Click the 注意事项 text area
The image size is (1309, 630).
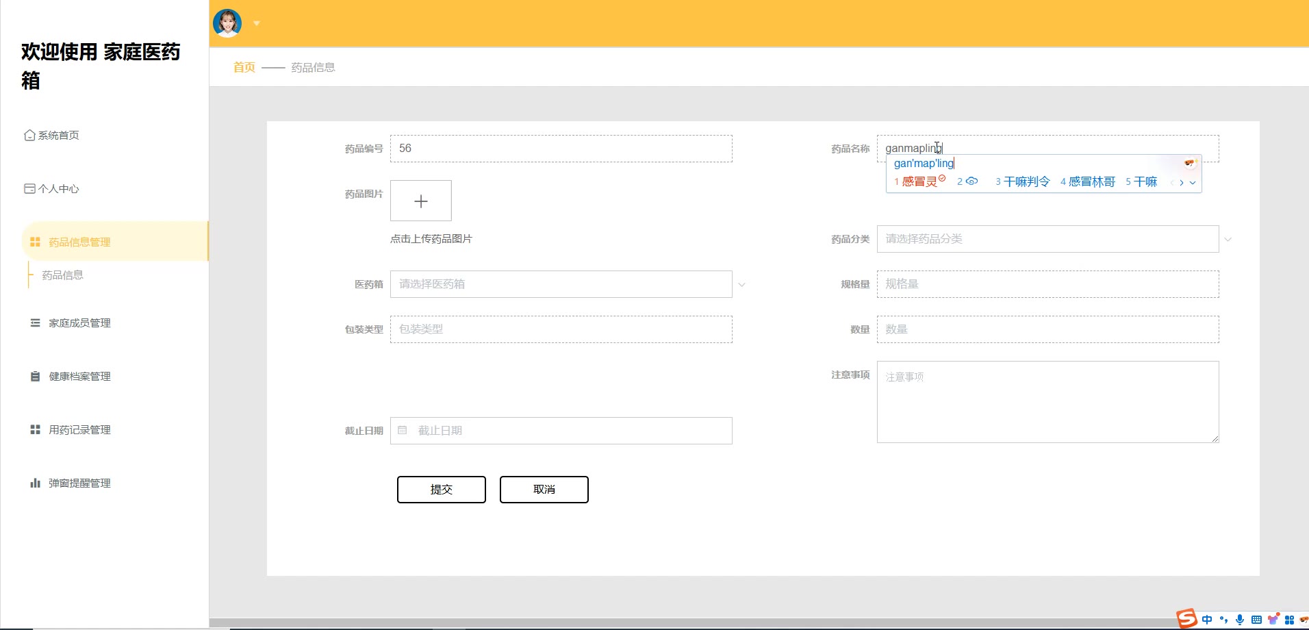(1047, 402)
